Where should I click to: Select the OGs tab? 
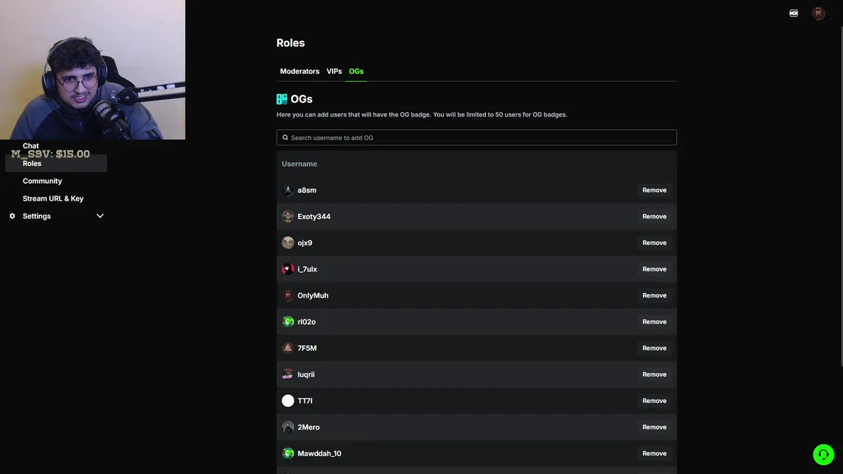tap(356, 71)
